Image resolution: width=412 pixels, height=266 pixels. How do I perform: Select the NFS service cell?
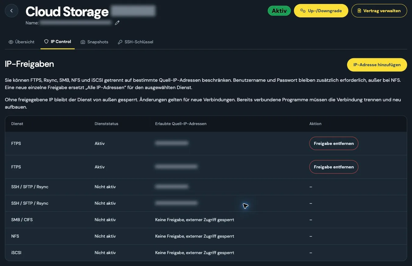click(15, 236)
